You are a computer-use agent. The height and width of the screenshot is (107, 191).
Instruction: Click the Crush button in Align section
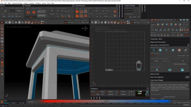pos(153,30)
